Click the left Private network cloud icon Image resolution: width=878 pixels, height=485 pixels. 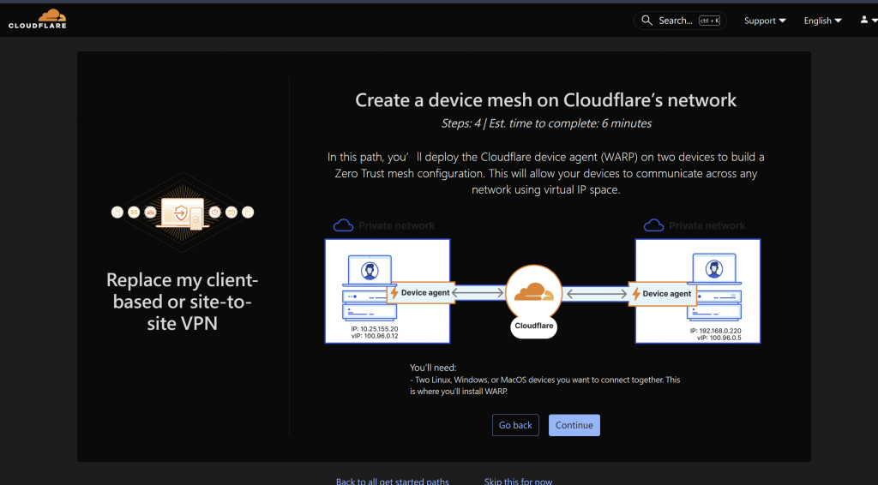[x=343, y=225]
